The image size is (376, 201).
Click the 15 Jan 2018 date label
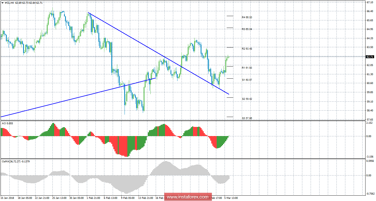pos(8,198)
